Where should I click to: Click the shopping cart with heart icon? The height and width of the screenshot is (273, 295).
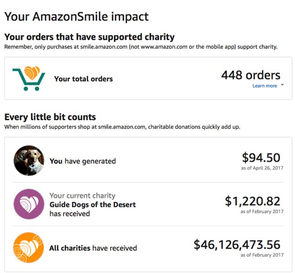pyautogui.click(x=29, y=78)
